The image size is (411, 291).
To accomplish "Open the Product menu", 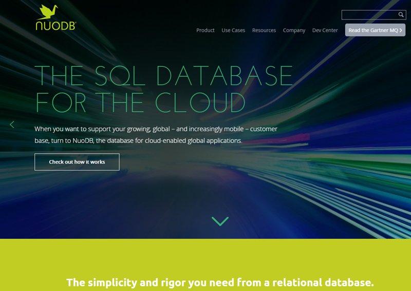I will 205,30.
